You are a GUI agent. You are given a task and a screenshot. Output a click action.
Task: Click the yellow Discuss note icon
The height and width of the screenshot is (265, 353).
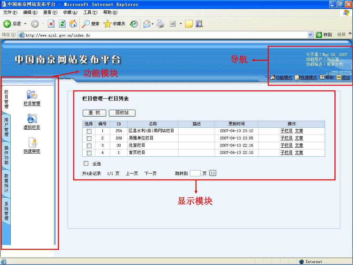[x=189, y=24]
